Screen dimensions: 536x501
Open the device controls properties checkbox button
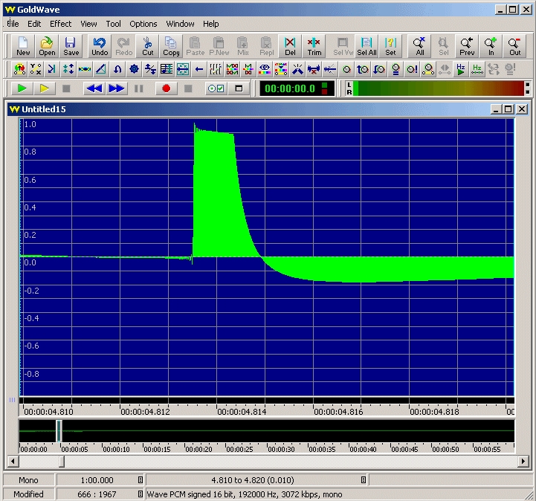click(x=216, y=88)
